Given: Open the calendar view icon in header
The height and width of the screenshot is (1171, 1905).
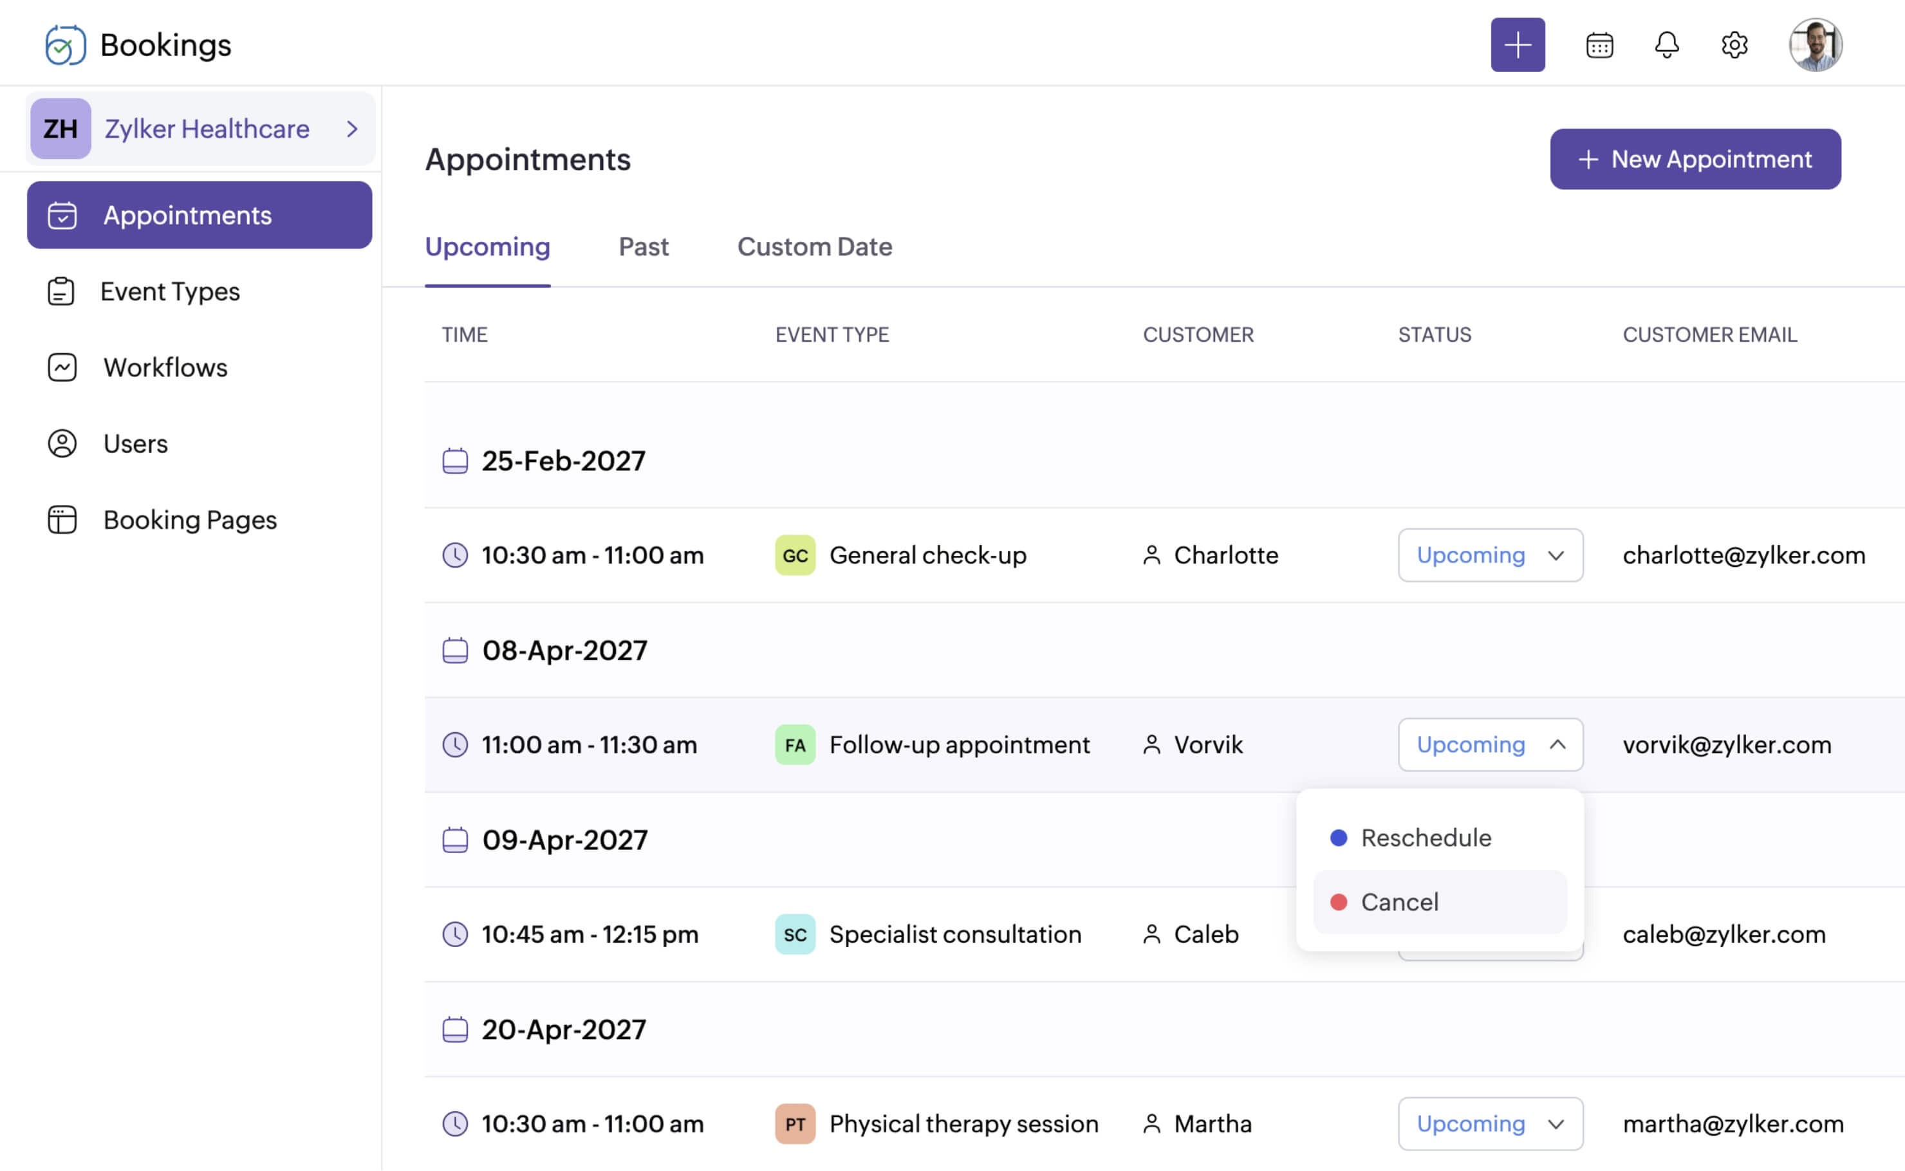Looking at the screenshot, I should coord(1599,45).
